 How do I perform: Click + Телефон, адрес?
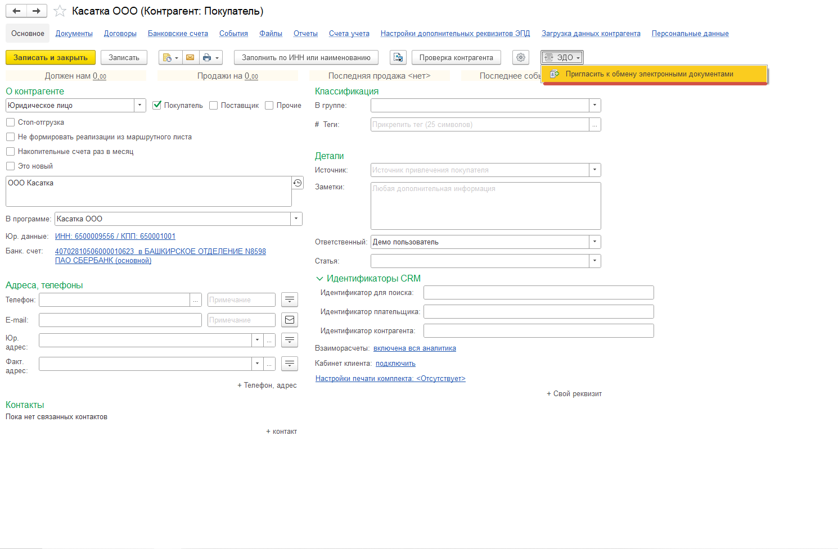click(267, 385)
